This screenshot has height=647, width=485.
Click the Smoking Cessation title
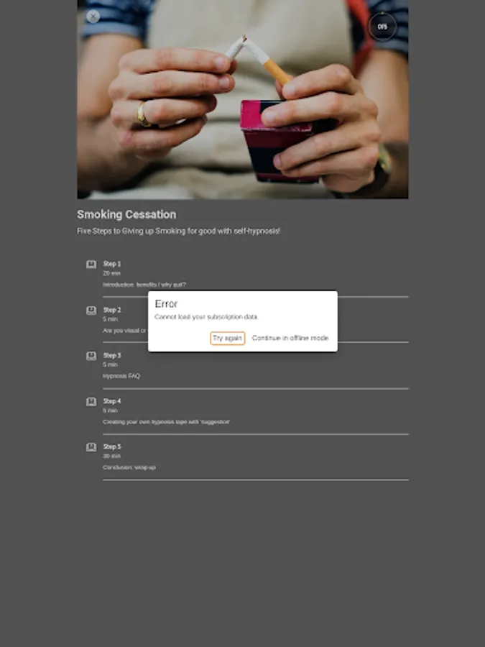coord(126,214)
